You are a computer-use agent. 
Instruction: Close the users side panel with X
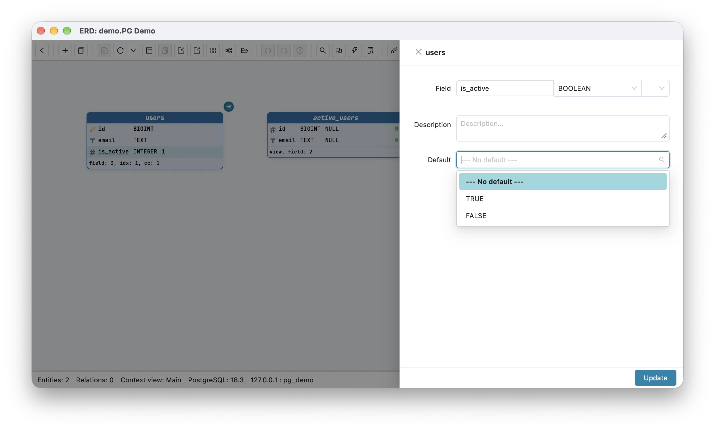tap(418, 52)
